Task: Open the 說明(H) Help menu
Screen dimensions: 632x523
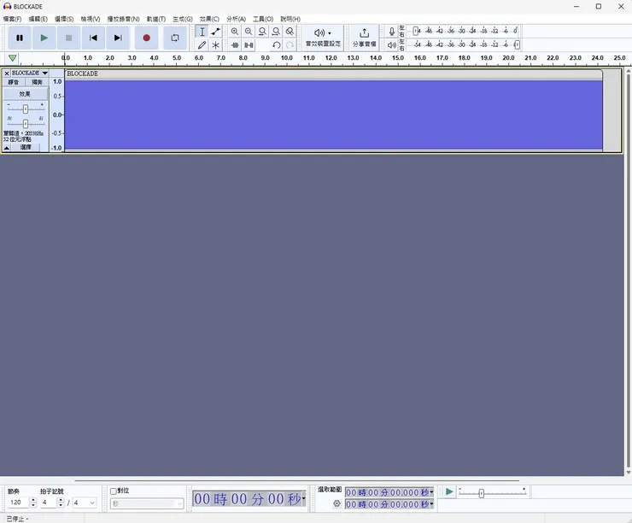Action: coord(290,19)
